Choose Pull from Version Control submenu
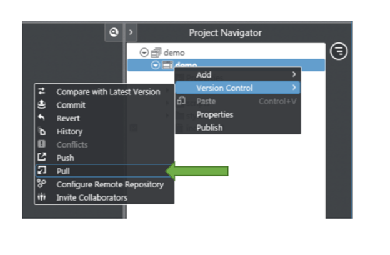Image resolution: width=390 pixels, height=255 pixels. click(x=63, y=171)
